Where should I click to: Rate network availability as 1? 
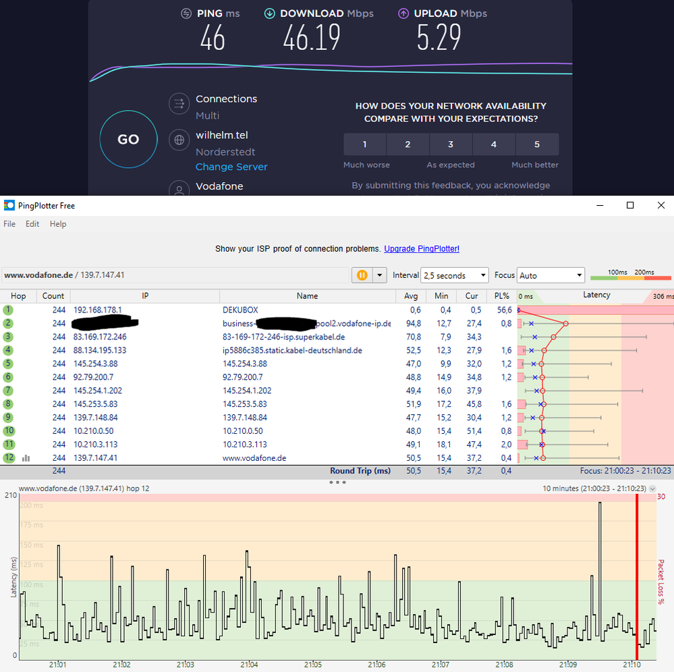click(x=364, y=144)
